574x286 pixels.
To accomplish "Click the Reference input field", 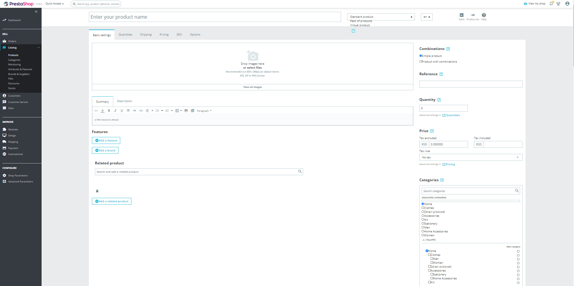I will point(471,84).
